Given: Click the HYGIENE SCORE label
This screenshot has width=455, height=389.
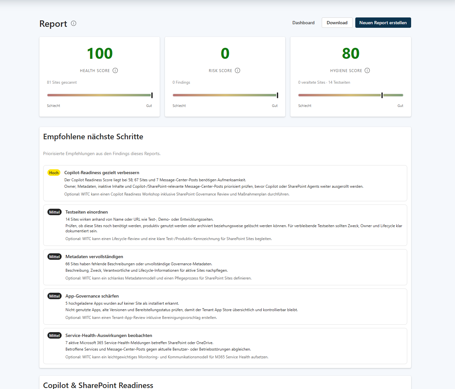Looking at the screenshot, I should tap(346, 71).
